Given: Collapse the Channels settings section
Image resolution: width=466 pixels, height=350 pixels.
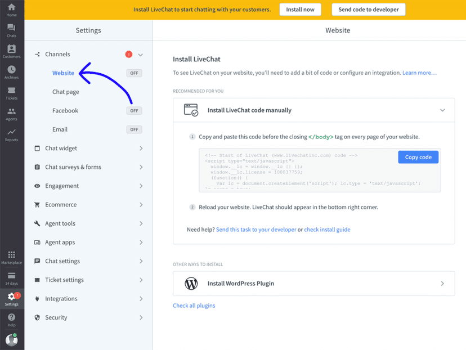Looking at the screenshot, I should tap(141, 55).
